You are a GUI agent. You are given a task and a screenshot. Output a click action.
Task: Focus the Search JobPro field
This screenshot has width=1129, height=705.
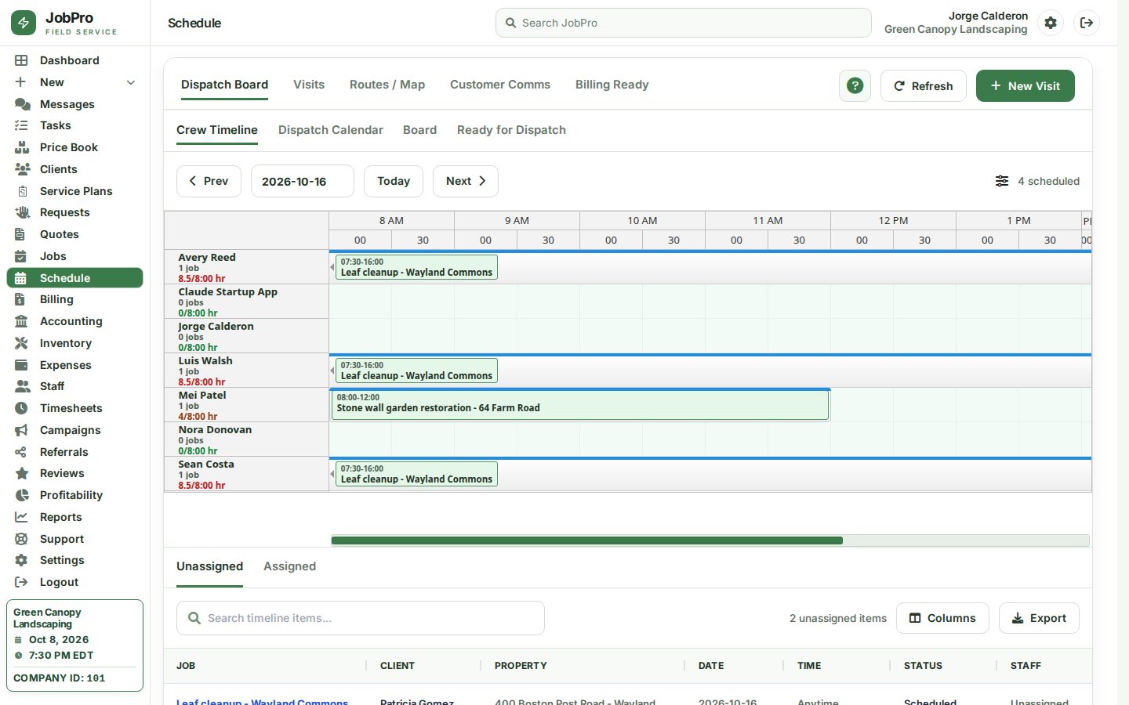click(684, 23)
